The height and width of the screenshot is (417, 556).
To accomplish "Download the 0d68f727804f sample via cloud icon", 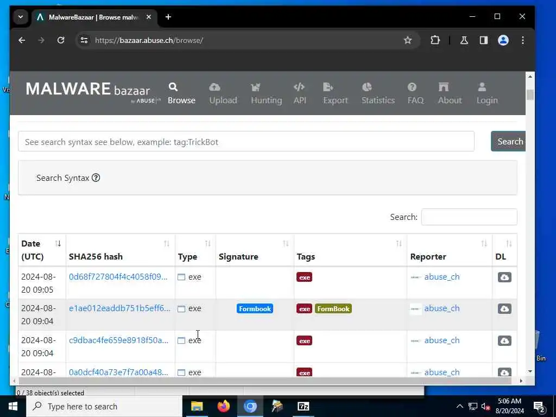I will coord(504,277).
